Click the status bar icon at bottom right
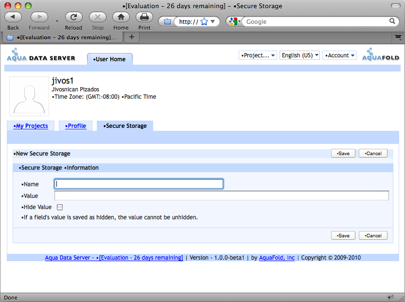 coord(390,297)
